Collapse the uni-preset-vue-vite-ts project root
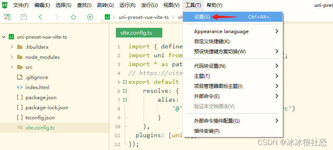This screenshot has width=333, height=150. [x=4, y=37]
